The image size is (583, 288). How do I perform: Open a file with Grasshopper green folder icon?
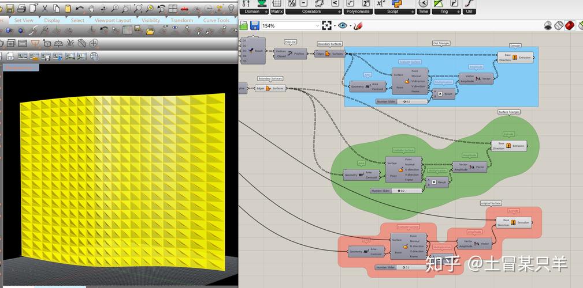[x=243, y=25]
